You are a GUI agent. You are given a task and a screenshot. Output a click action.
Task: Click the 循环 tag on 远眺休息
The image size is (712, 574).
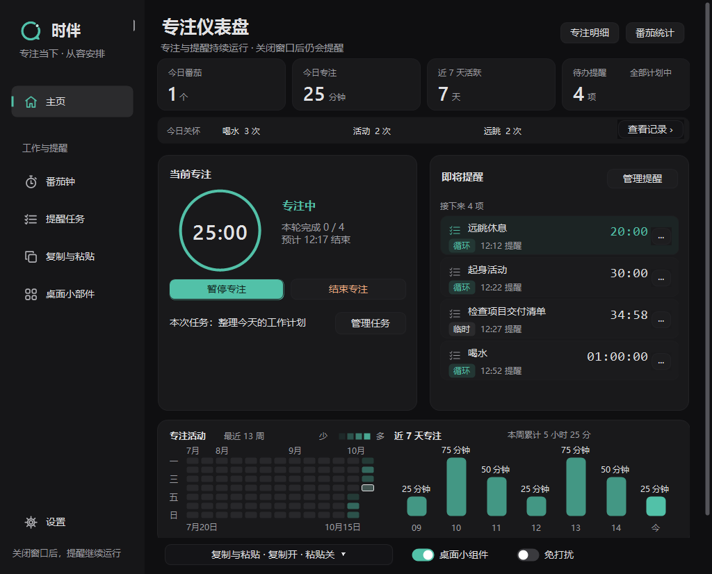tap(462, 245)
